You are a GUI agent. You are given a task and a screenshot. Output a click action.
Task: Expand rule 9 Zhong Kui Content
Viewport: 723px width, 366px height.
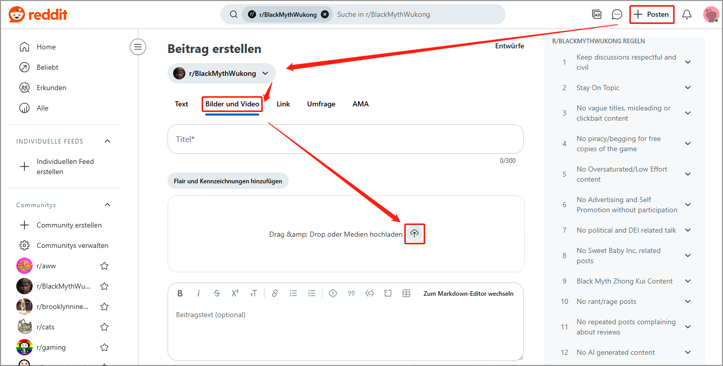pos(688,281)
